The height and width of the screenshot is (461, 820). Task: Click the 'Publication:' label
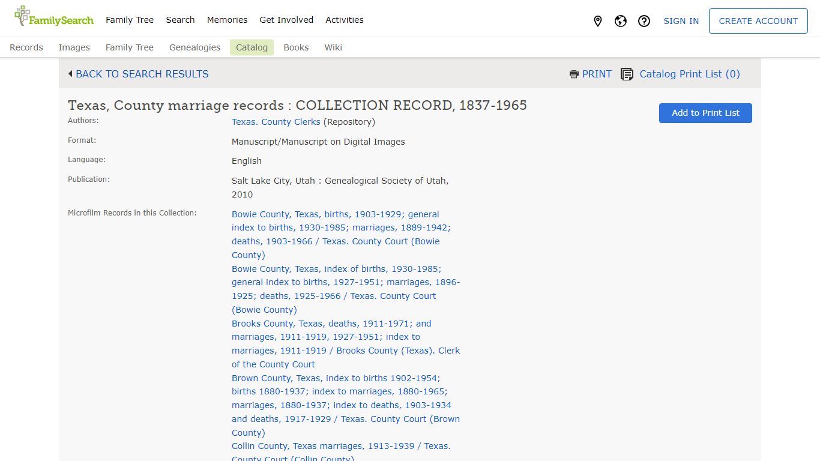(89, 179)
